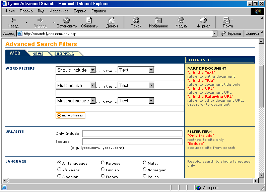266x192 pixels.
Task: Click the vertical scrollbar down arrow
Action: 261,175
